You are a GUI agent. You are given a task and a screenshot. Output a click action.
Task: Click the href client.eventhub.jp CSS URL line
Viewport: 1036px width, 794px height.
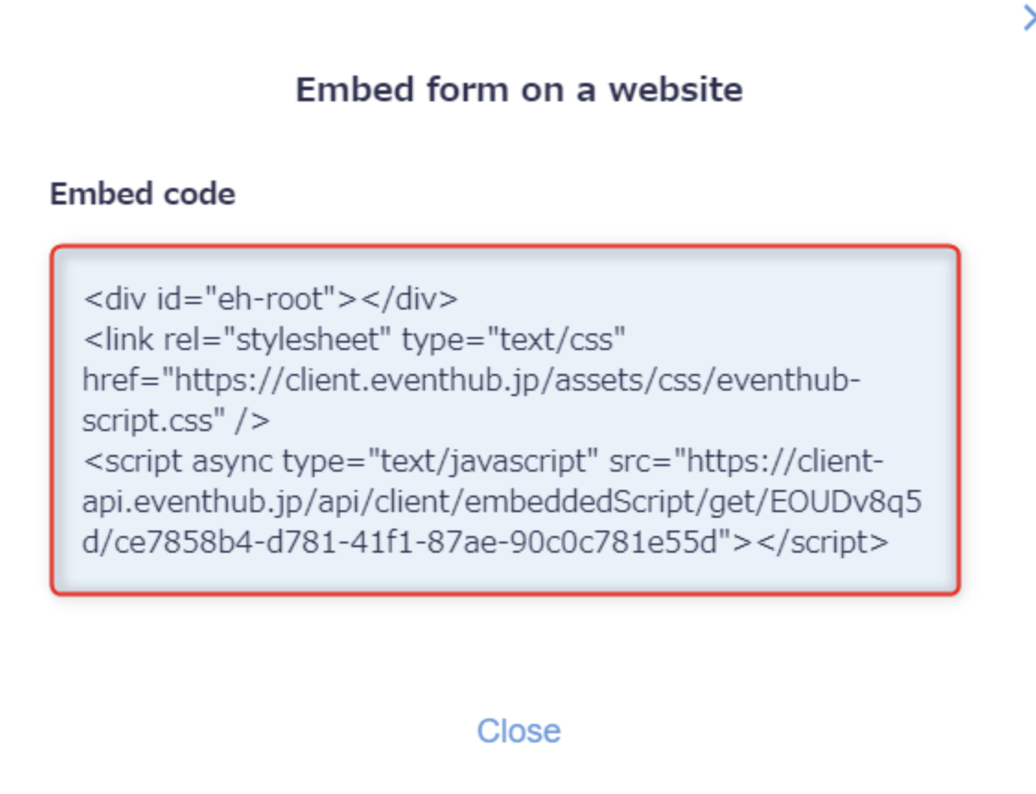472,380
